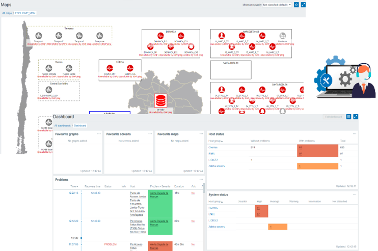Toggle fullscreen mode on Maps page
The height and width of the screenshot is (251, 378).
point(303,5)
